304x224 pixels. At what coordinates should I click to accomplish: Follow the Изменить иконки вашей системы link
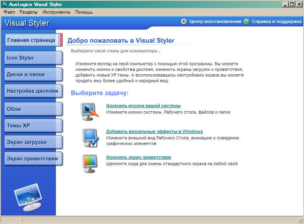point(143,106)
